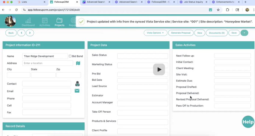Viewport: 255px width, 136px height.
Task: Click the Proposal Delivered date field
Action: click(232, 93)
